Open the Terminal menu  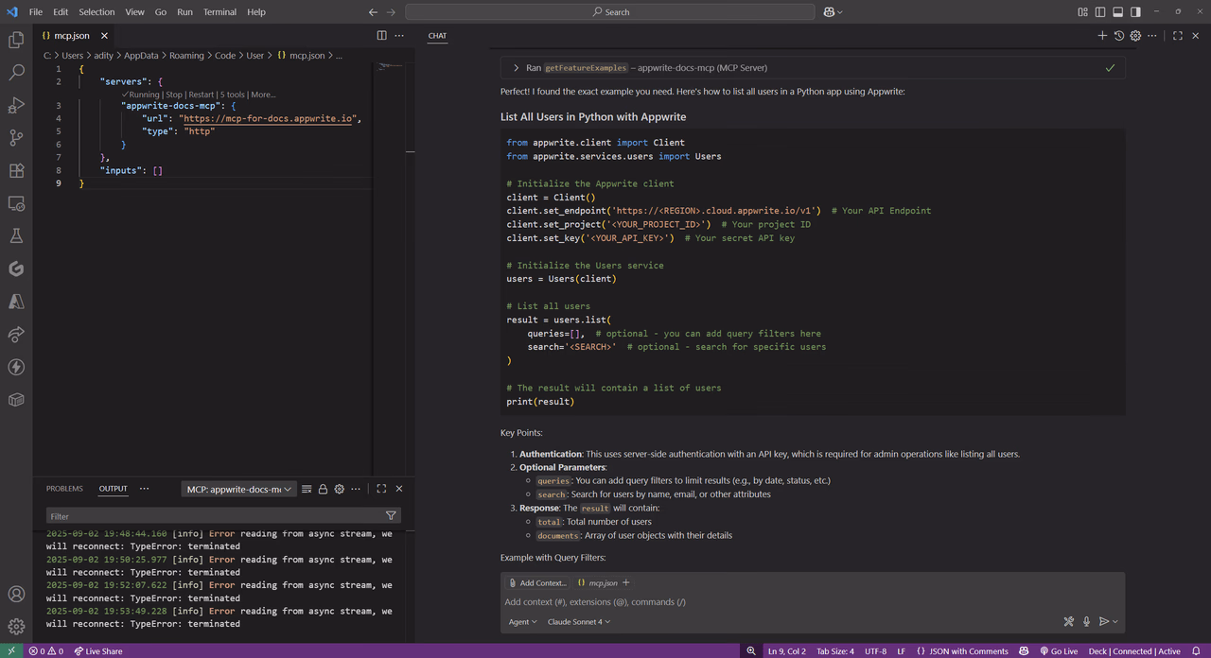tap(219, 12)
